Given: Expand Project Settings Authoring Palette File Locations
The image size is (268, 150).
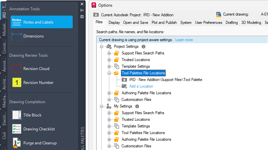Looking at the screenshot, I should coord(109,93).
